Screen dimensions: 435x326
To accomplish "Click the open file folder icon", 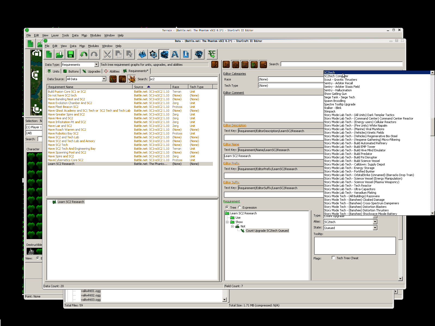I will 60,55.
